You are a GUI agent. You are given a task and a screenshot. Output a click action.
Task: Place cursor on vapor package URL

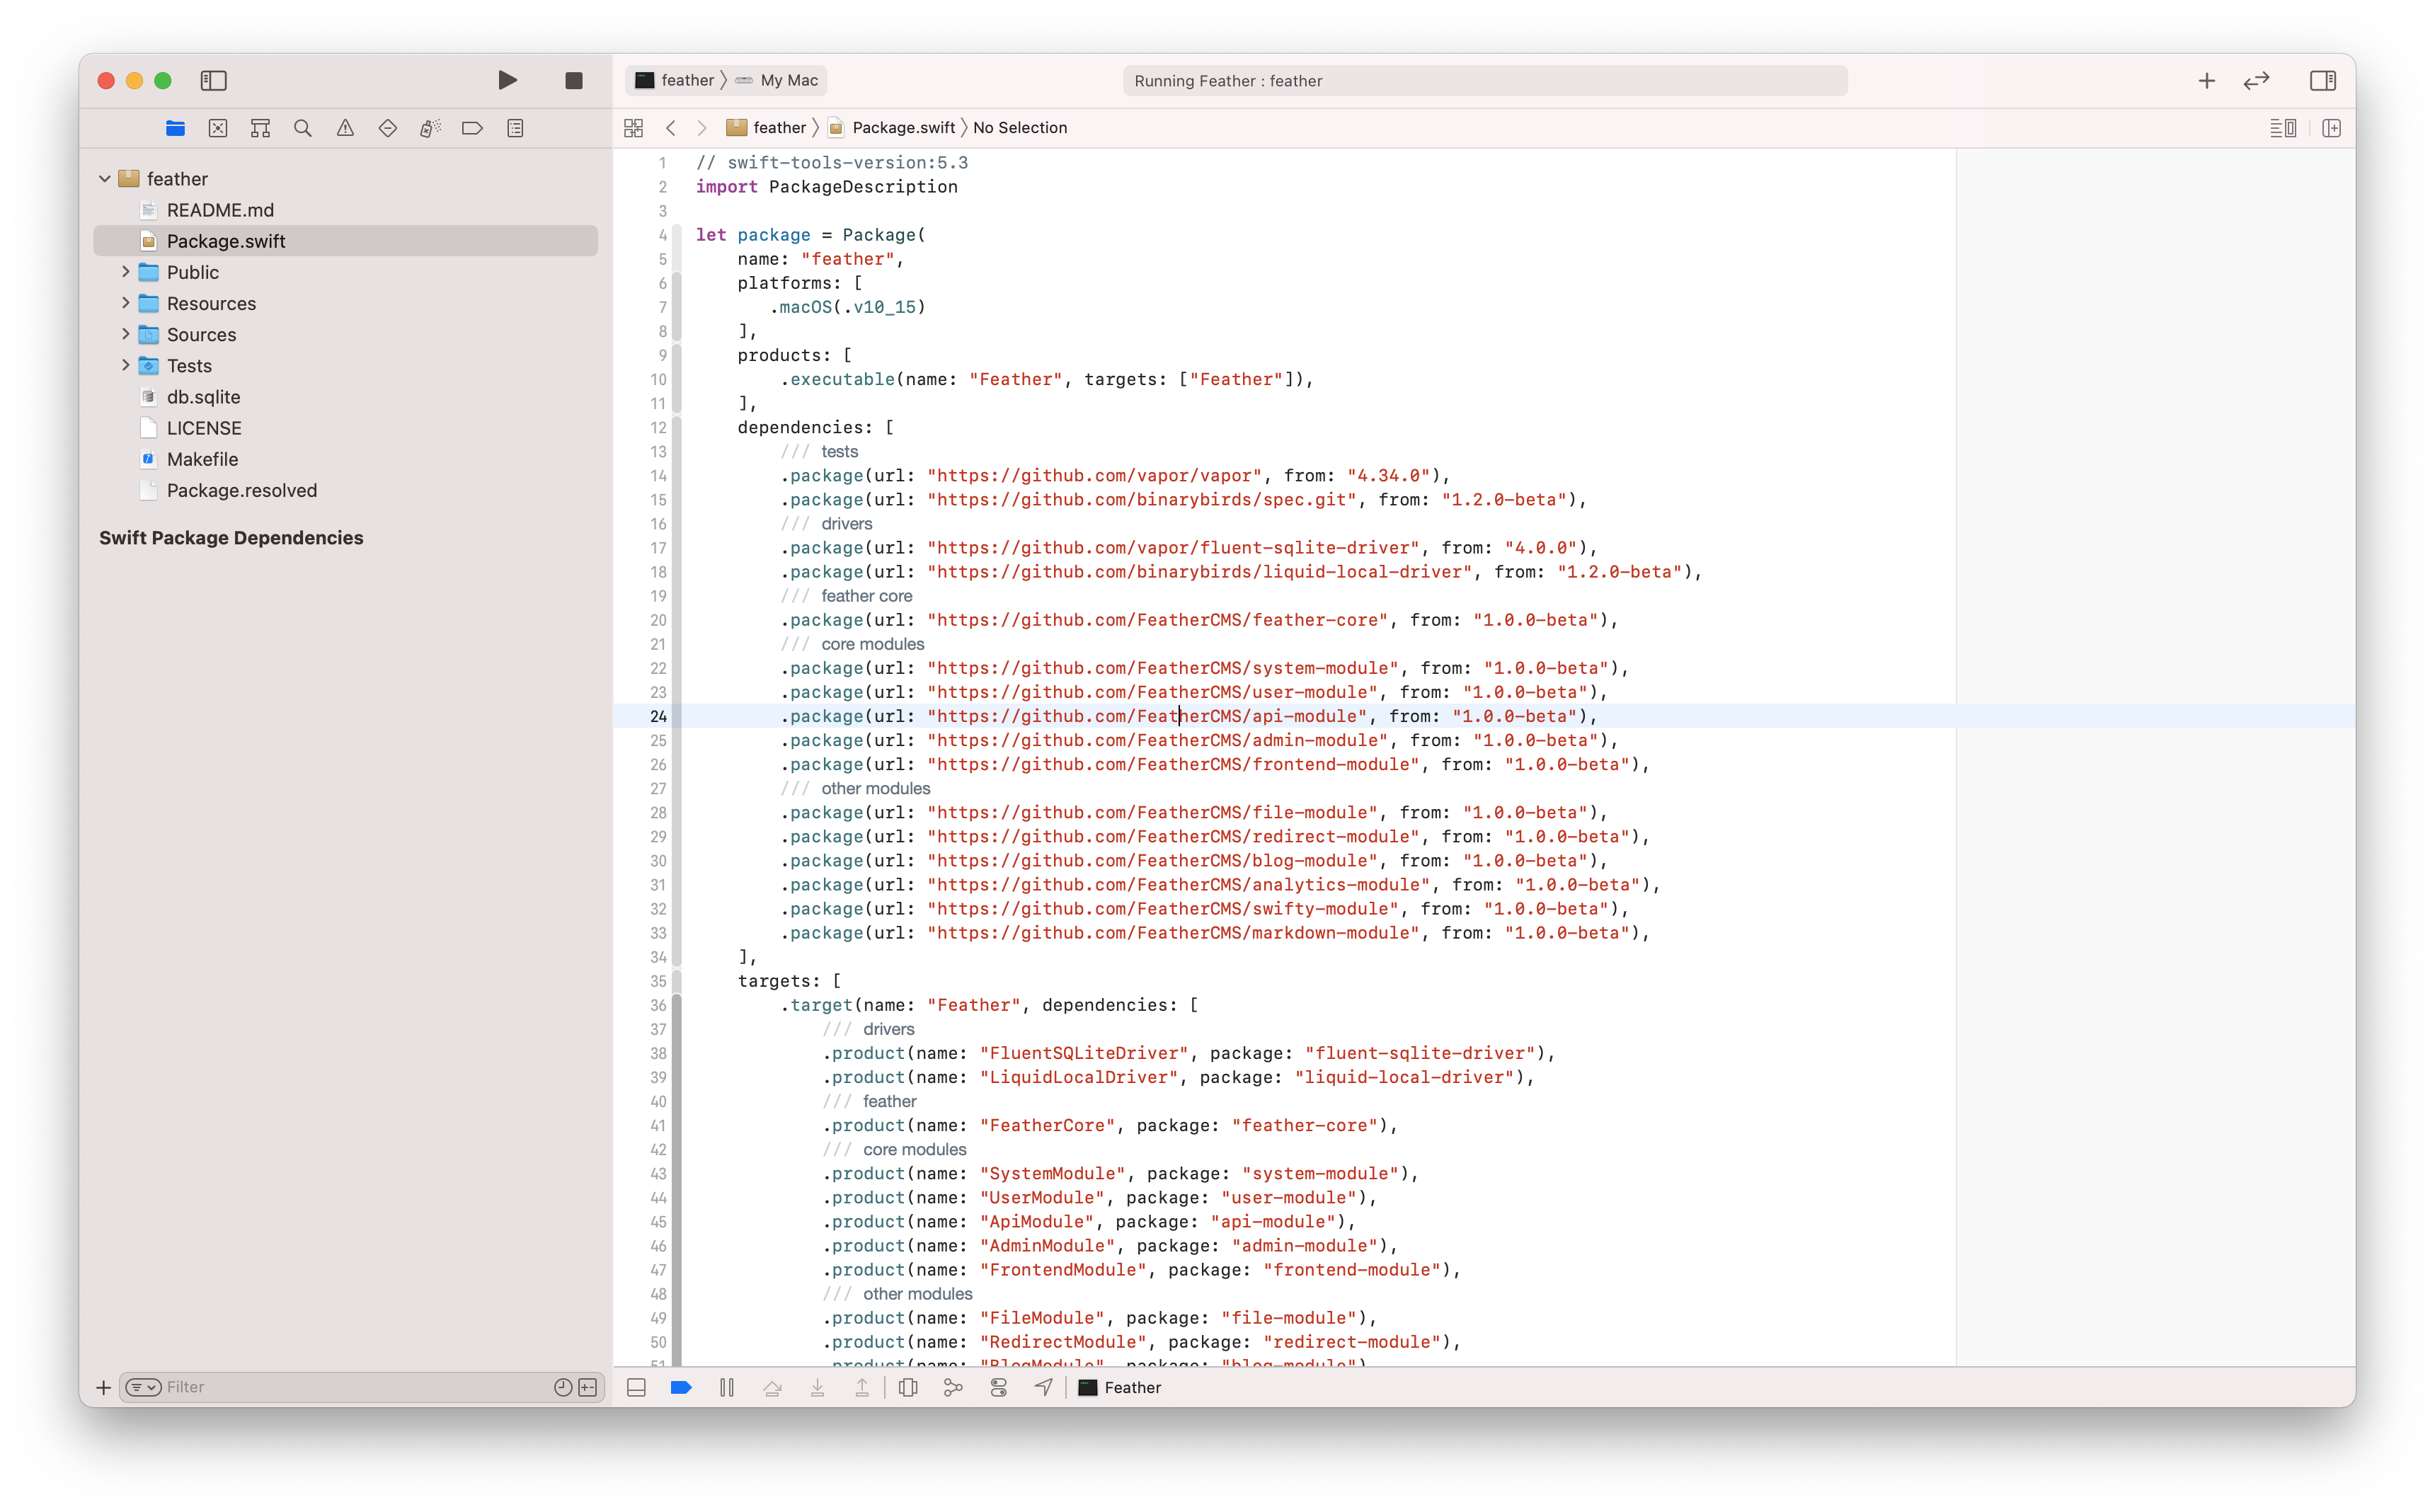tap(1095, 476)
